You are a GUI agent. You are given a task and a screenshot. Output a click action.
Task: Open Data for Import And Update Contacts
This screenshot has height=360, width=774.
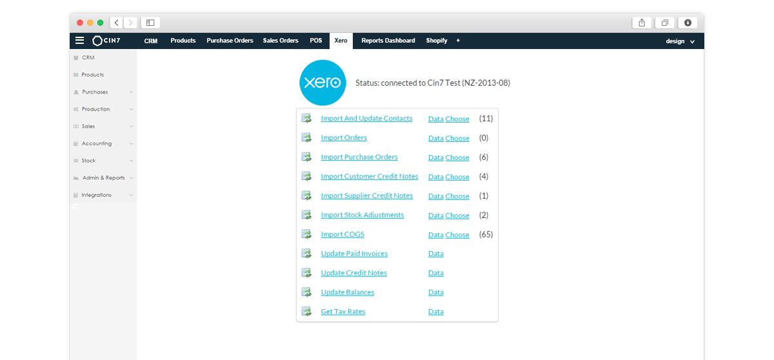(x=436, y=119)
